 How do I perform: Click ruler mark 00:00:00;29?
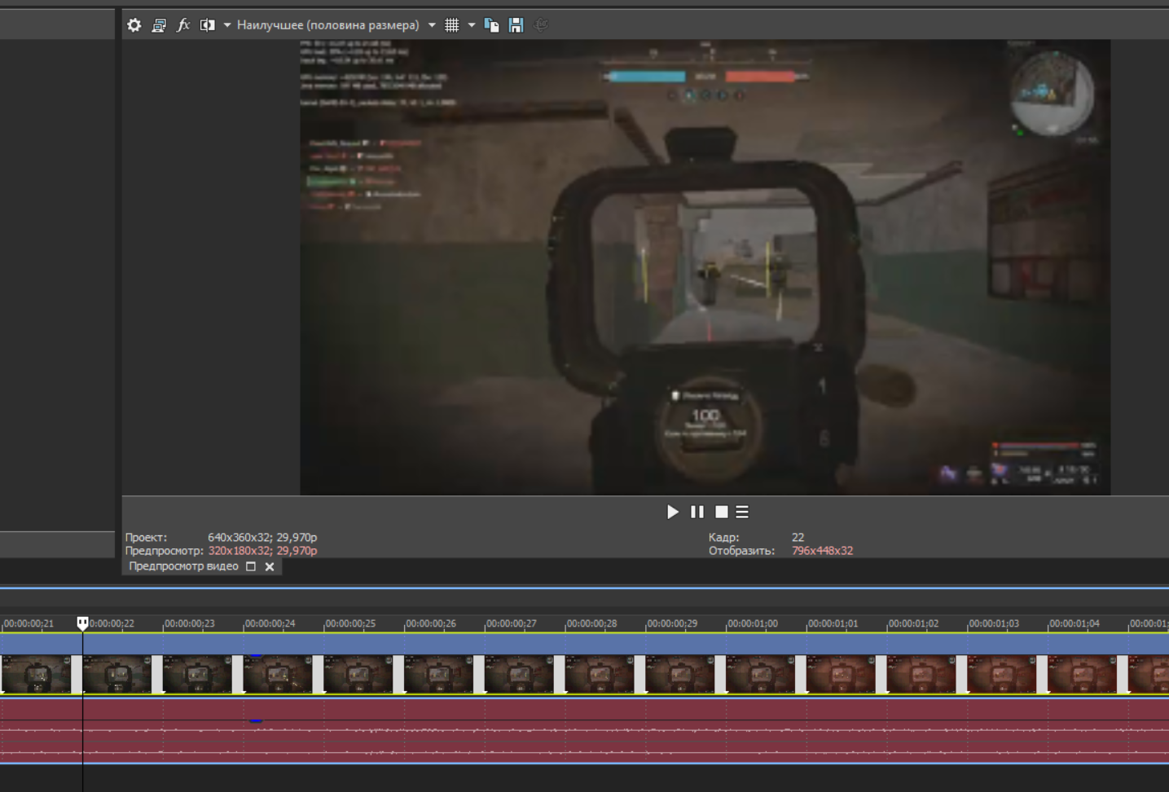click(x=672, y=623)
